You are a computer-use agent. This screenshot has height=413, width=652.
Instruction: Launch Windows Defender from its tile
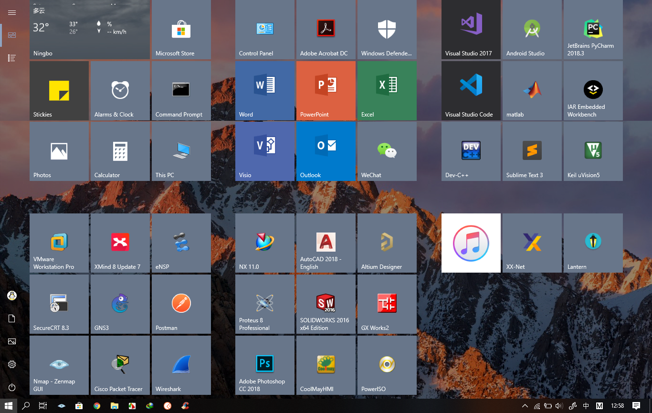387,30
